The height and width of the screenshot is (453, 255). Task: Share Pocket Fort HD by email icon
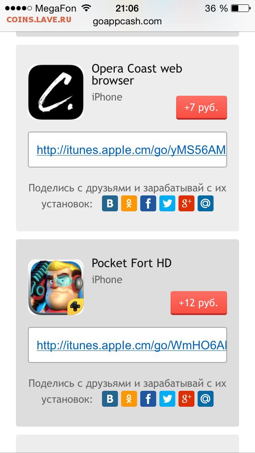click(206, 399)
